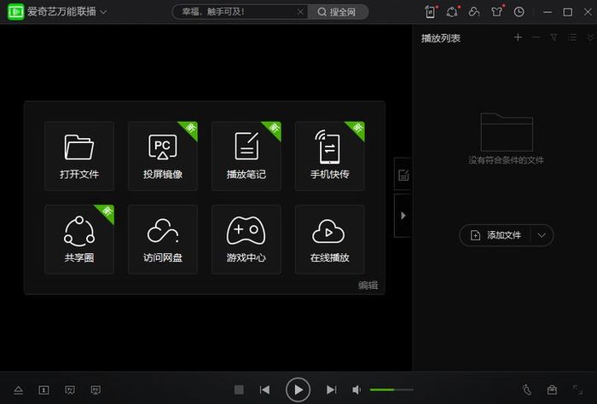Image resolution: width=597 pixels, height=404 pixels.
Task: Open the skin shirt icon in the title bar
Action: 496,12
